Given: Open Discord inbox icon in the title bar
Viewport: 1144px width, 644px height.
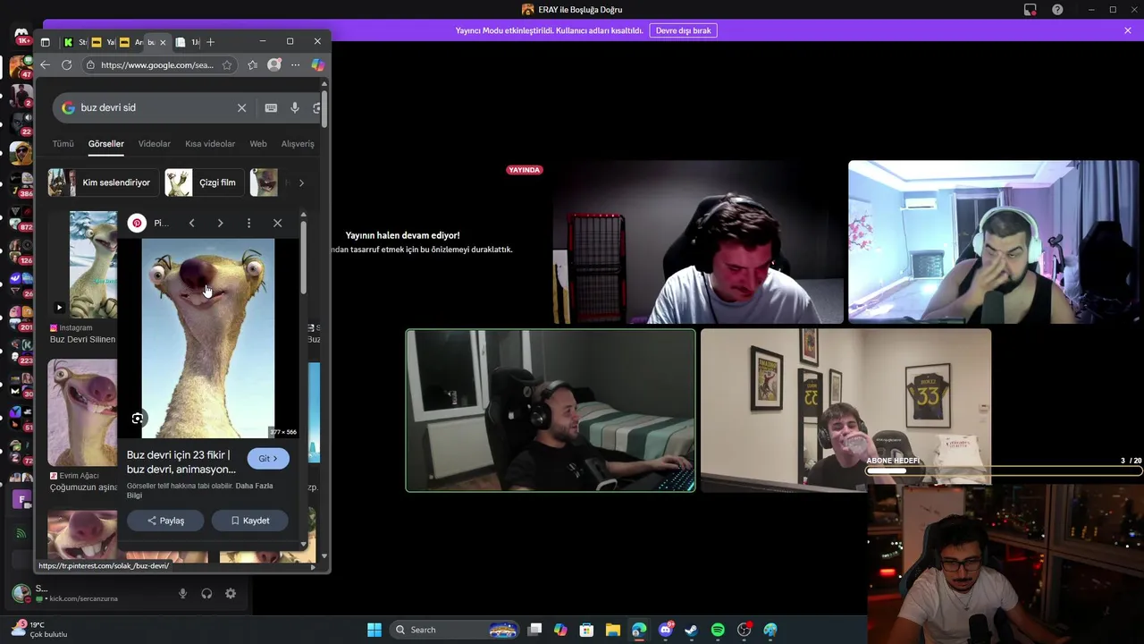Looking at the screenshot, I should click(1030, 10).
